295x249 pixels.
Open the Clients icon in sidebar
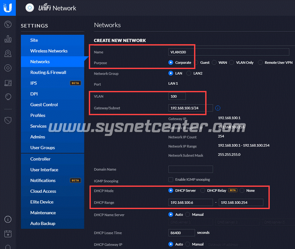(8, 83)
